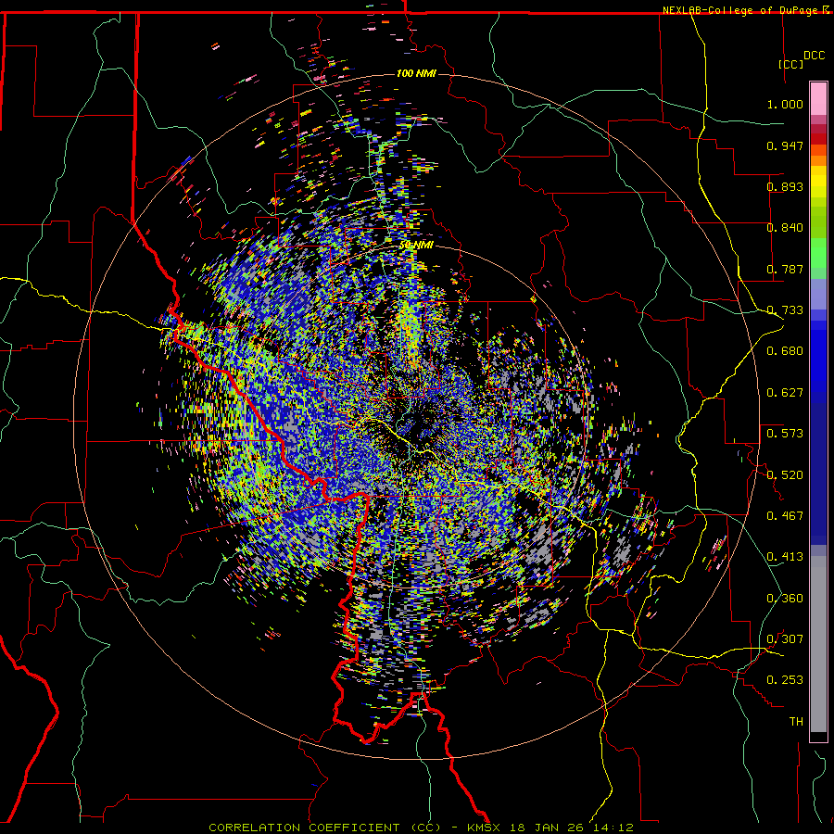Select the 0.413 legend value

point(785,557)
